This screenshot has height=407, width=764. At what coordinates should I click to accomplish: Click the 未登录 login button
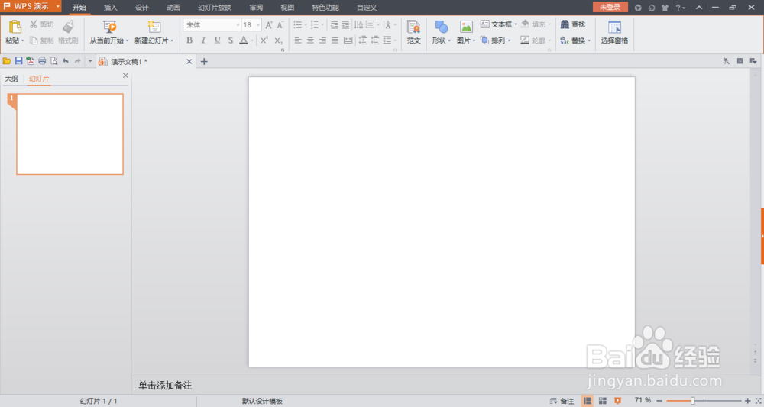[610, 7]
